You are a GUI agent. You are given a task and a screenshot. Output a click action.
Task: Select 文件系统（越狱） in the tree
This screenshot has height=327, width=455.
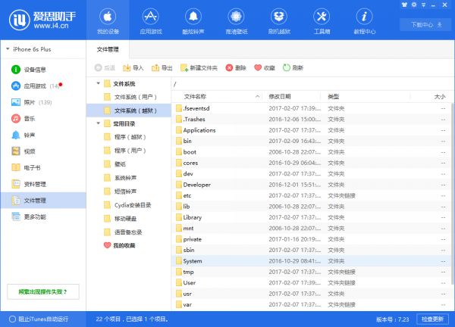(129, 111)
